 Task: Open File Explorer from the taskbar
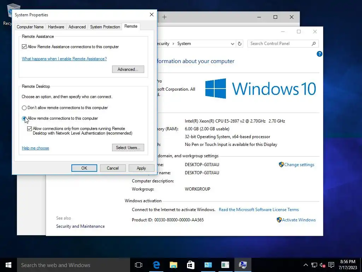tap(173, 265)
